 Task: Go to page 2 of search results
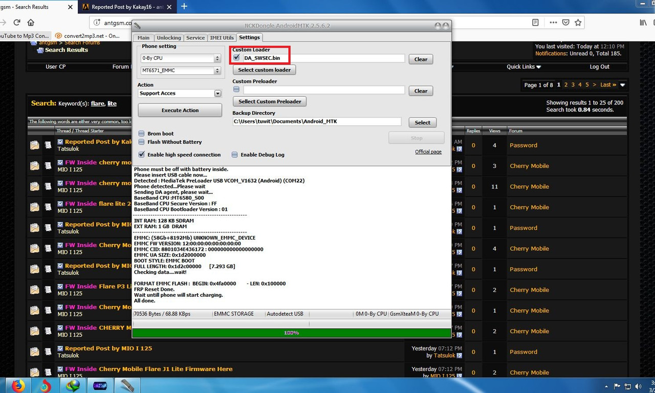[x=565, y=85]
